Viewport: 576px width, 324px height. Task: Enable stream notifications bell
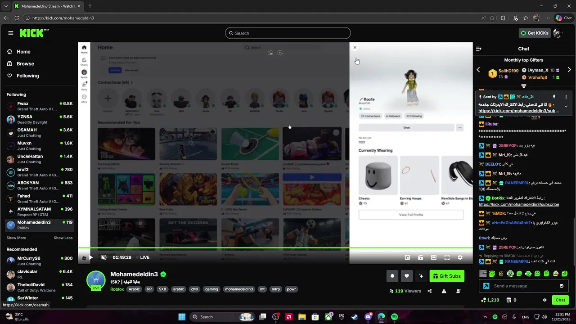(x=392, y=276)
